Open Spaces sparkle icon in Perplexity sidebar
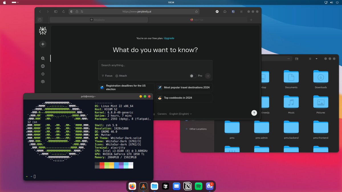This screenshot has width=342, height=192. [43, 74]
